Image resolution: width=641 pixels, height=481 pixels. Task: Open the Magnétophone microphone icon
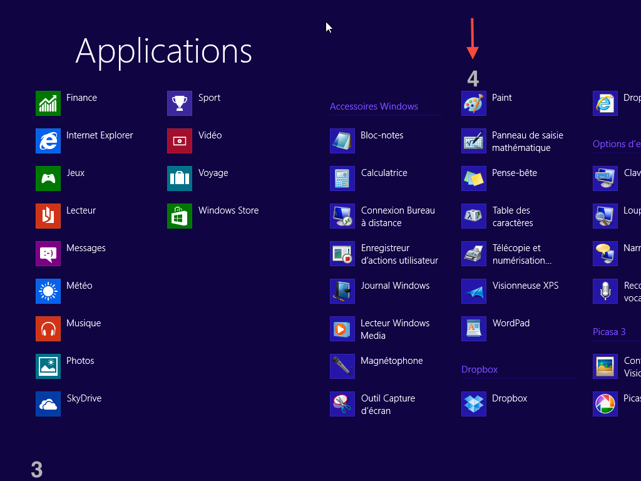(x=342, y=366)
